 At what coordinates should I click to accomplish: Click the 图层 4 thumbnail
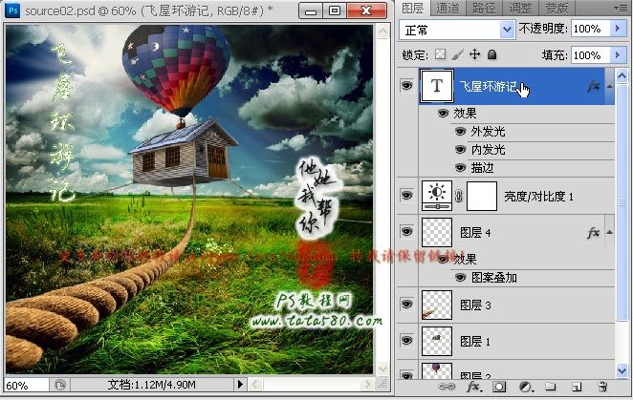[437, 232]
